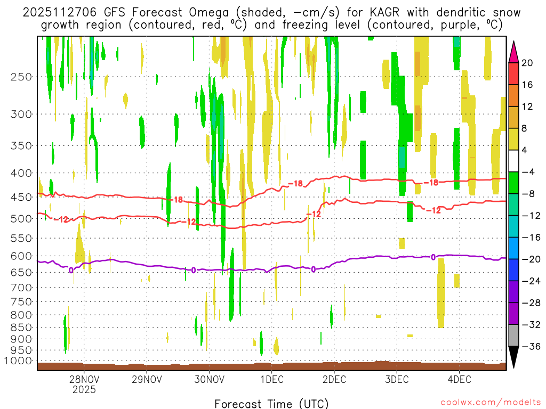Select the 700 pressure level label

[21, 288]
